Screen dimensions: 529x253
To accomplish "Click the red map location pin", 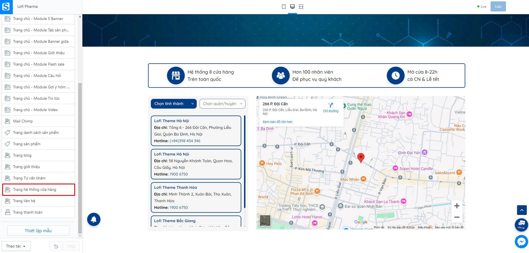I will (x=361, y=158).
